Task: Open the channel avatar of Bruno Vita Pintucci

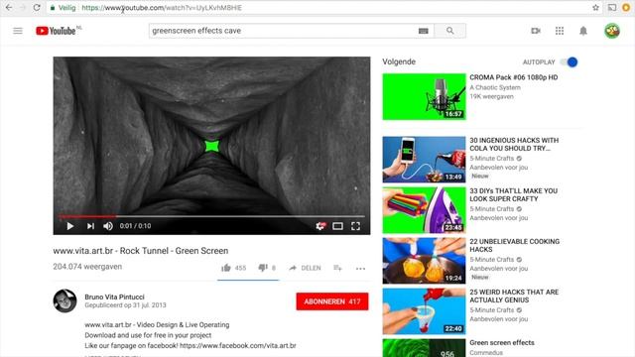Action: click(64, 300)
